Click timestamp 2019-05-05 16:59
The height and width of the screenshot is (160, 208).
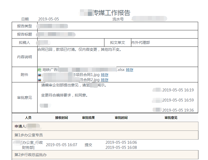[178, 100]
